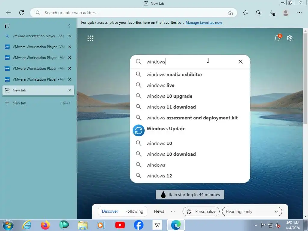
Task: Select suggestion windows 10 upgrade
Action: tap(190, 96)
